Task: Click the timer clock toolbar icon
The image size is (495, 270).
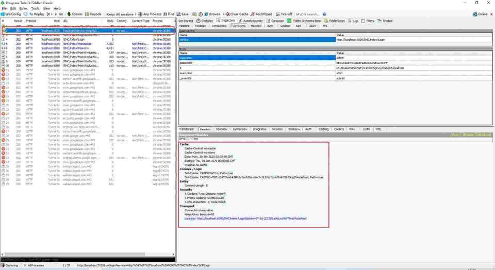Action: [200, 14]
